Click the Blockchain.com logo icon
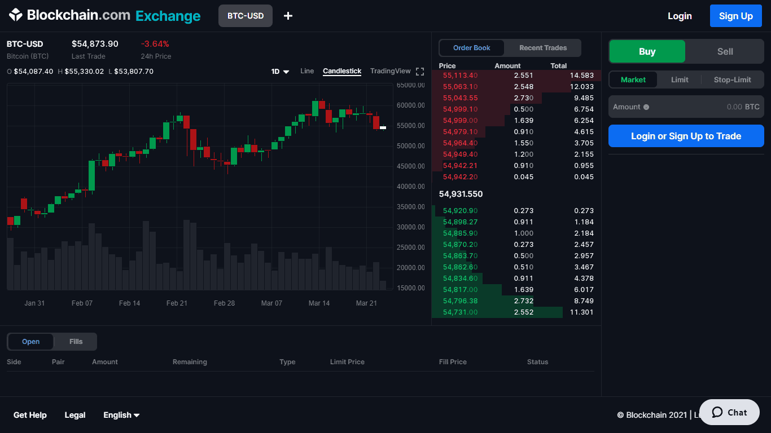Image resolution: width=771 pixels, height=433 pixels. pos(15,15)
